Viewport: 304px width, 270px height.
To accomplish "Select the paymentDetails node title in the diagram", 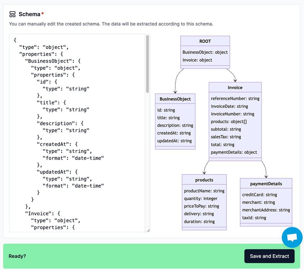I will (266, 184).
